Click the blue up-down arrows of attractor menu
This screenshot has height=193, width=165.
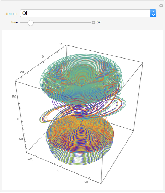[x=153, y=13]
